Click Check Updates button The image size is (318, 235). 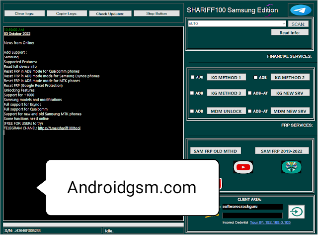click(x=110, y=13)
